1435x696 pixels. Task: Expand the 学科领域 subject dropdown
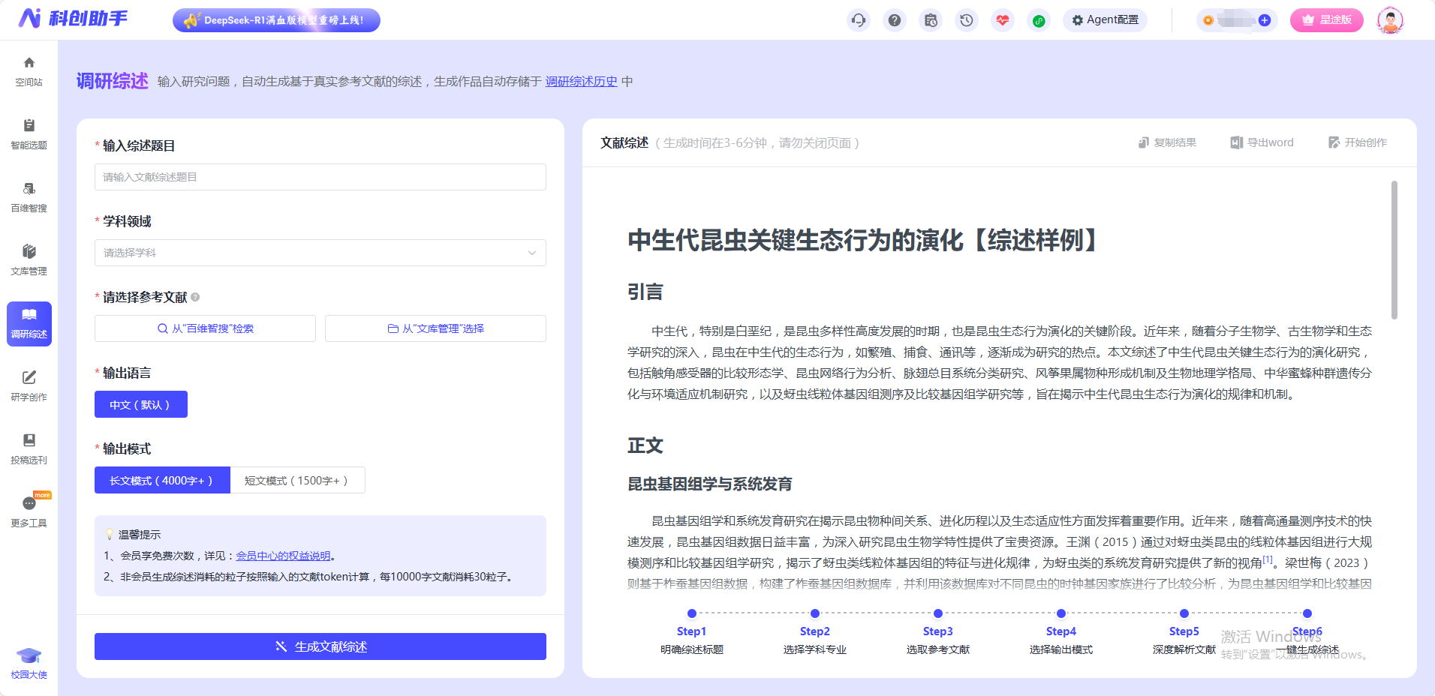pos(320,253)
